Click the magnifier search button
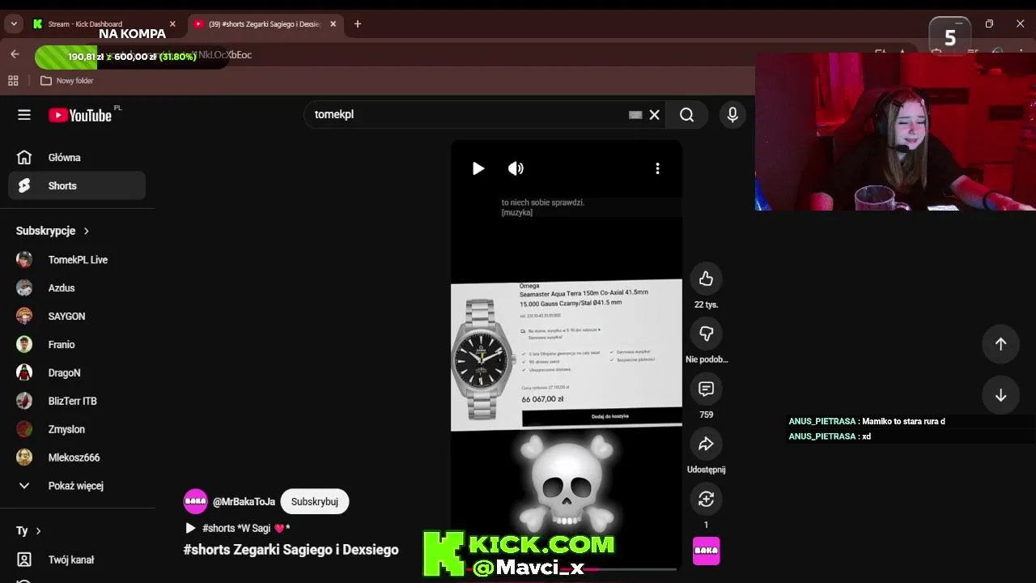Screen dimensions: 1036x583 [687, 115]
